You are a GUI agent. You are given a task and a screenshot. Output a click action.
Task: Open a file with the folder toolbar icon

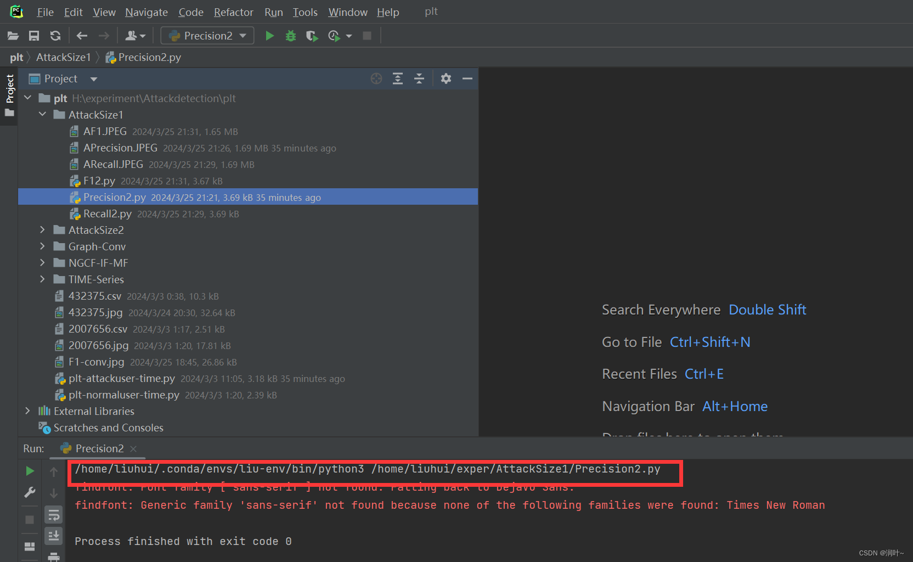point(13,35)
